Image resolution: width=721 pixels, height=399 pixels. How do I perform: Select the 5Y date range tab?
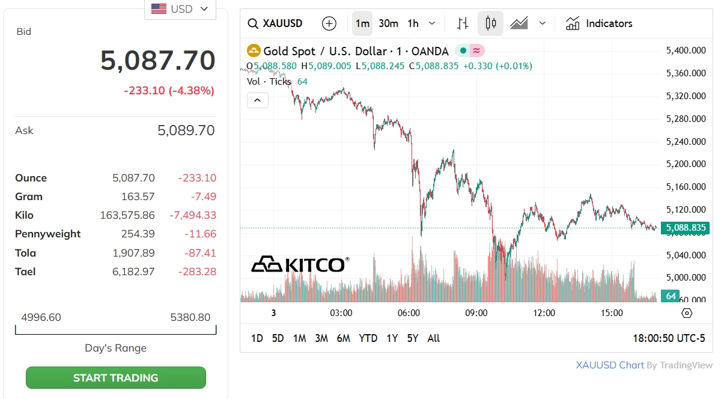pyautogui.click(x=412, y=338)
